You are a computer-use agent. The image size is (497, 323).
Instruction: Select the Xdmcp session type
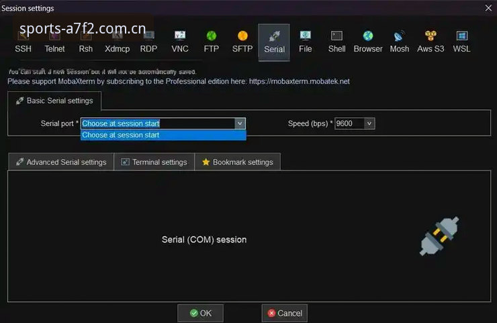click(118, 42)
